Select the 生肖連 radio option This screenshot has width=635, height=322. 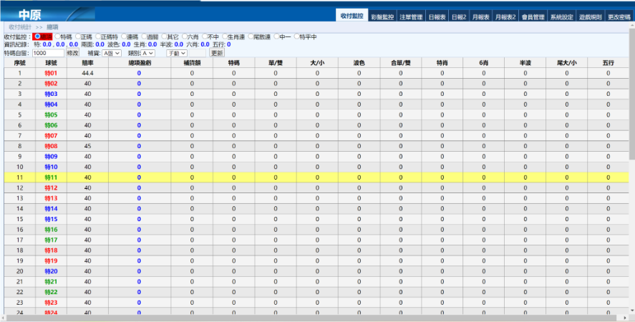point(225,36)
